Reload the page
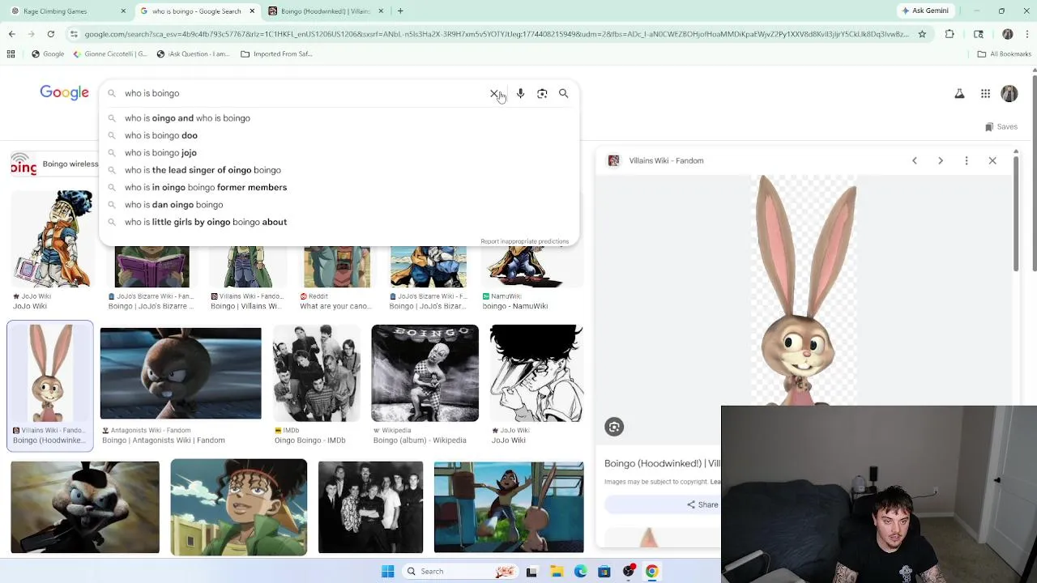 [50, 34]
